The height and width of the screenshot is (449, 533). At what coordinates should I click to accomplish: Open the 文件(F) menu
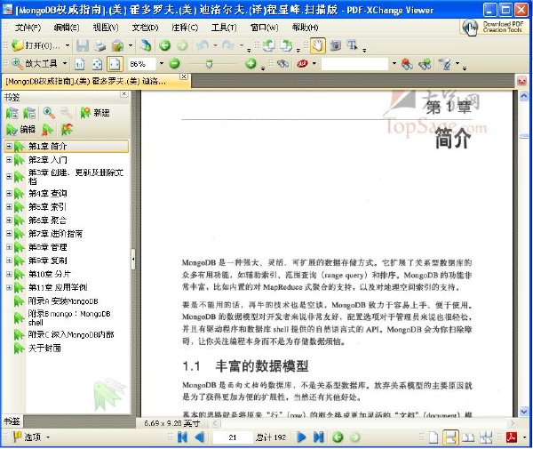point(28,28)
